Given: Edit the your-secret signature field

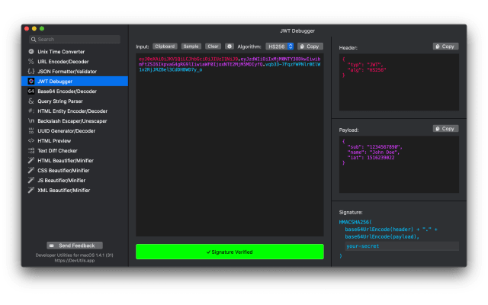Looking at the screenshot, I should pyautogui.click(x=402, y=246).
